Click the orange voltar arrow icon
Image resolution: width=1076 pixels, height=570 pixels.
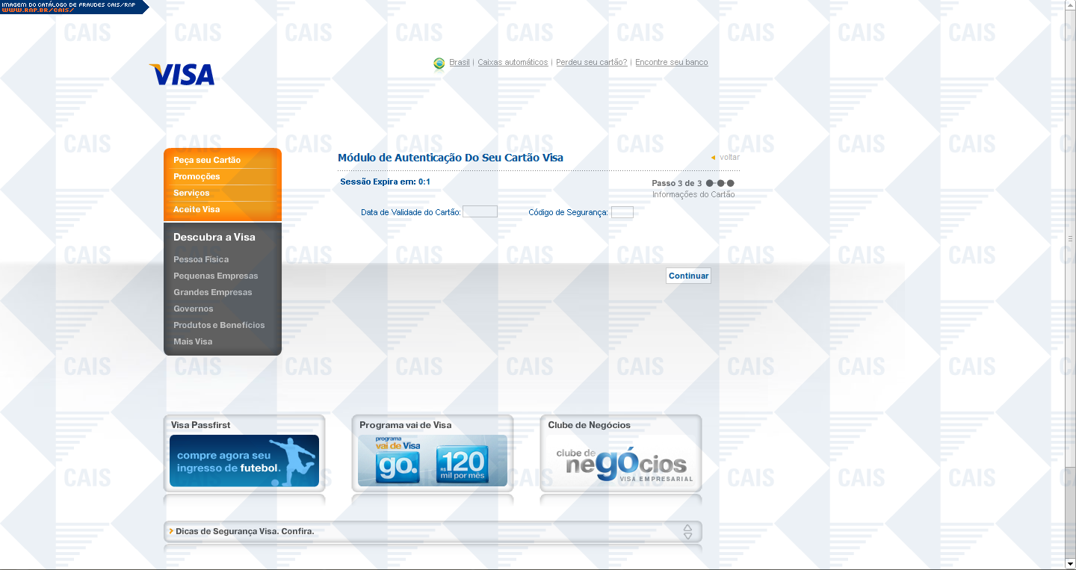[x=713, y=158]
